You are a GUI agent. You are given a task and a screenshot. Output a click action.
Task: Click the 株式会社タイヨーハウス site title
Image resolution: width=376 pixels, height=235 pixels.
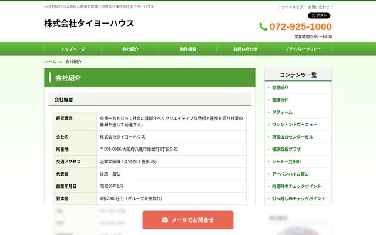tap(89, 23)
